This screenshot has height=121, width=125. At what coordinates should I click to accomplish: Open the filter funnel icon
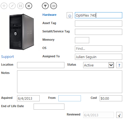point(45,6)
